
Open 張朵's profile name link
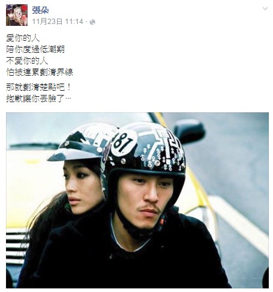pos(41,10)
